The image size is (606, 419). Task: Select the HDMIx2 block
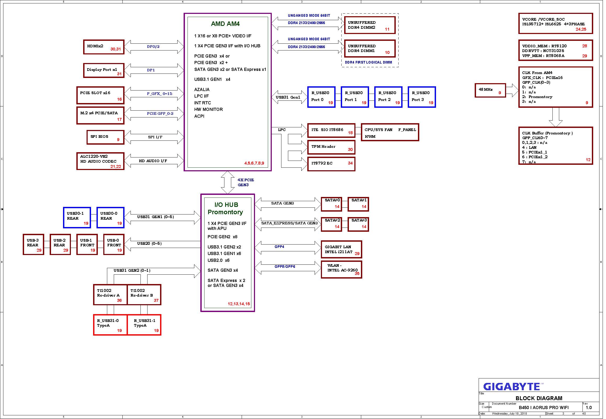pyautogui.click(x=104, y=47)
